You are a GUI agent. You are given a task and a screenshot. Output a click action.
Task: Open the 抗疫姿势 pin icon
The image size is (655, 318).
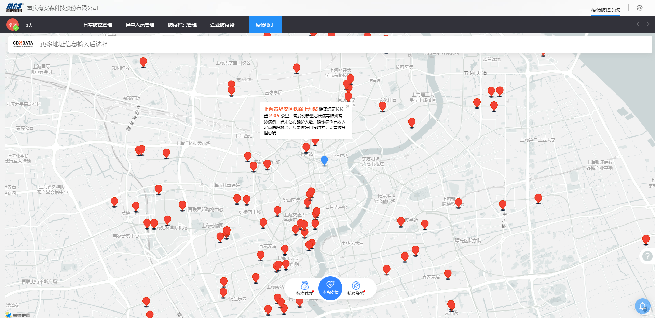click(x=356, y=288)
